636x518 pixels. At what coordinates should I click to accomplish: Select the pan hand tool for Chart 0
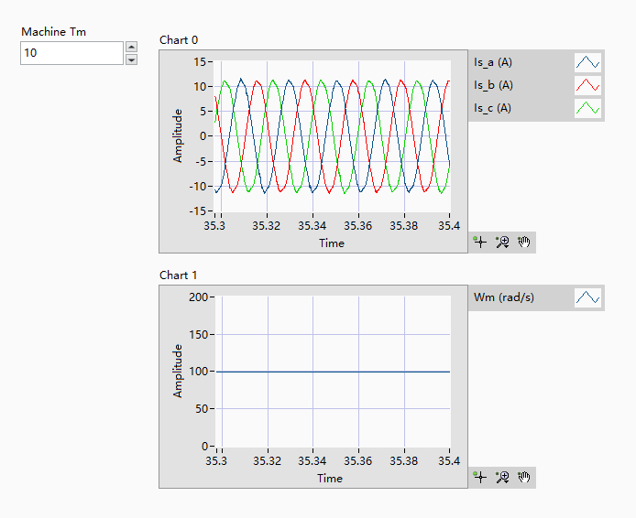click(524, 243)
